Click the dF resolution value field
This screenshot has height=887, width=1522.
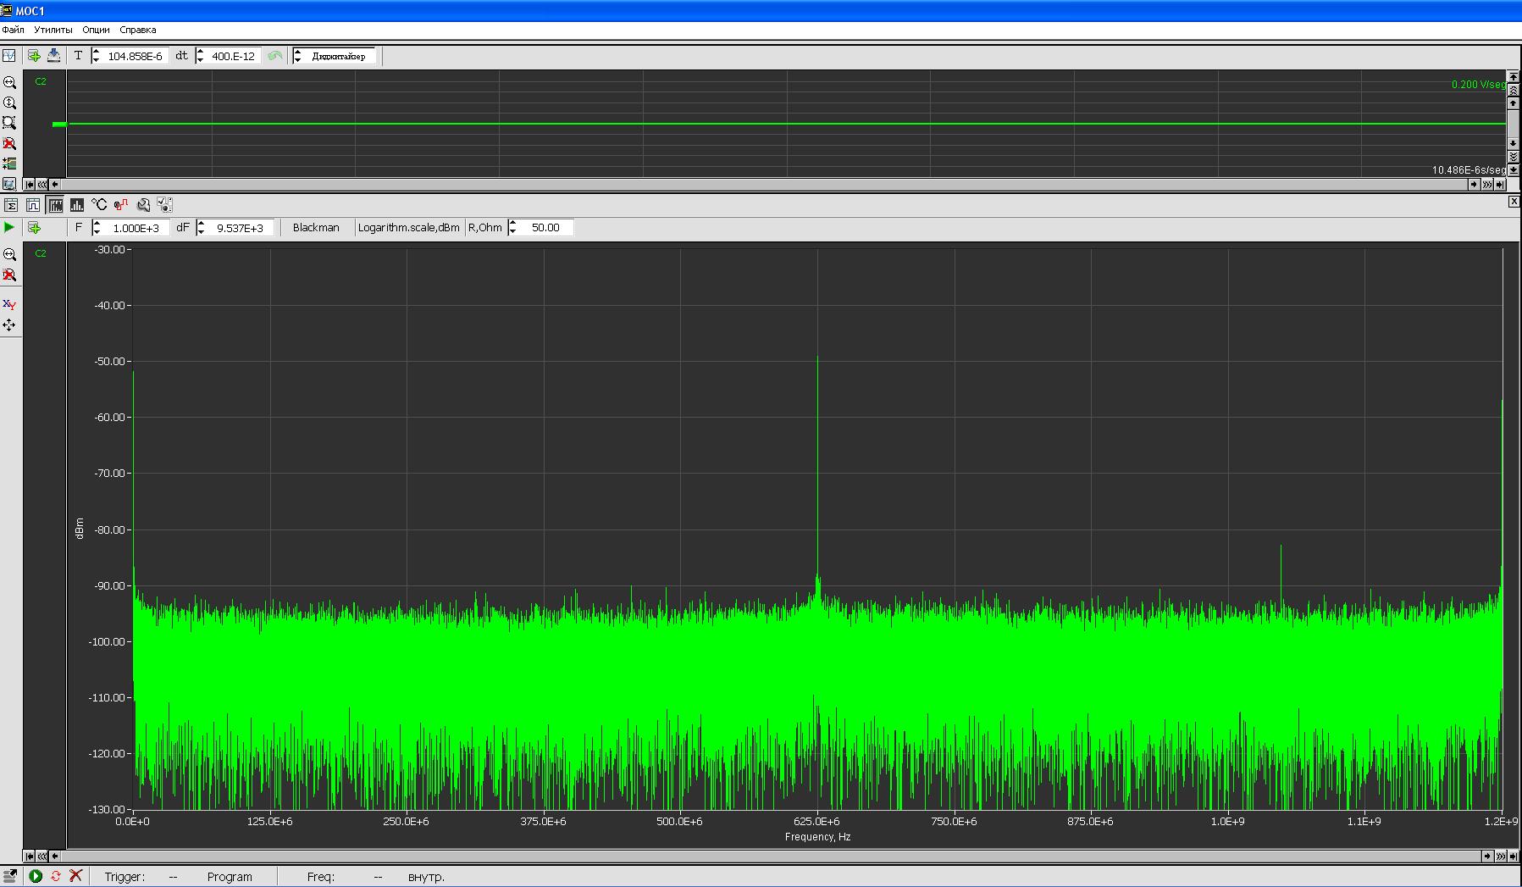[240, 228]
